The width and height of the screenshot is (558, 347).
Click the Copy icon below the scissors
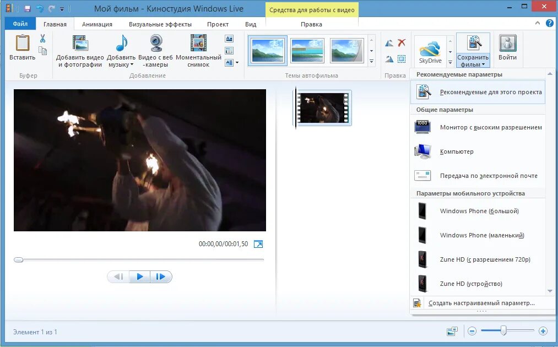pos(43,51)
